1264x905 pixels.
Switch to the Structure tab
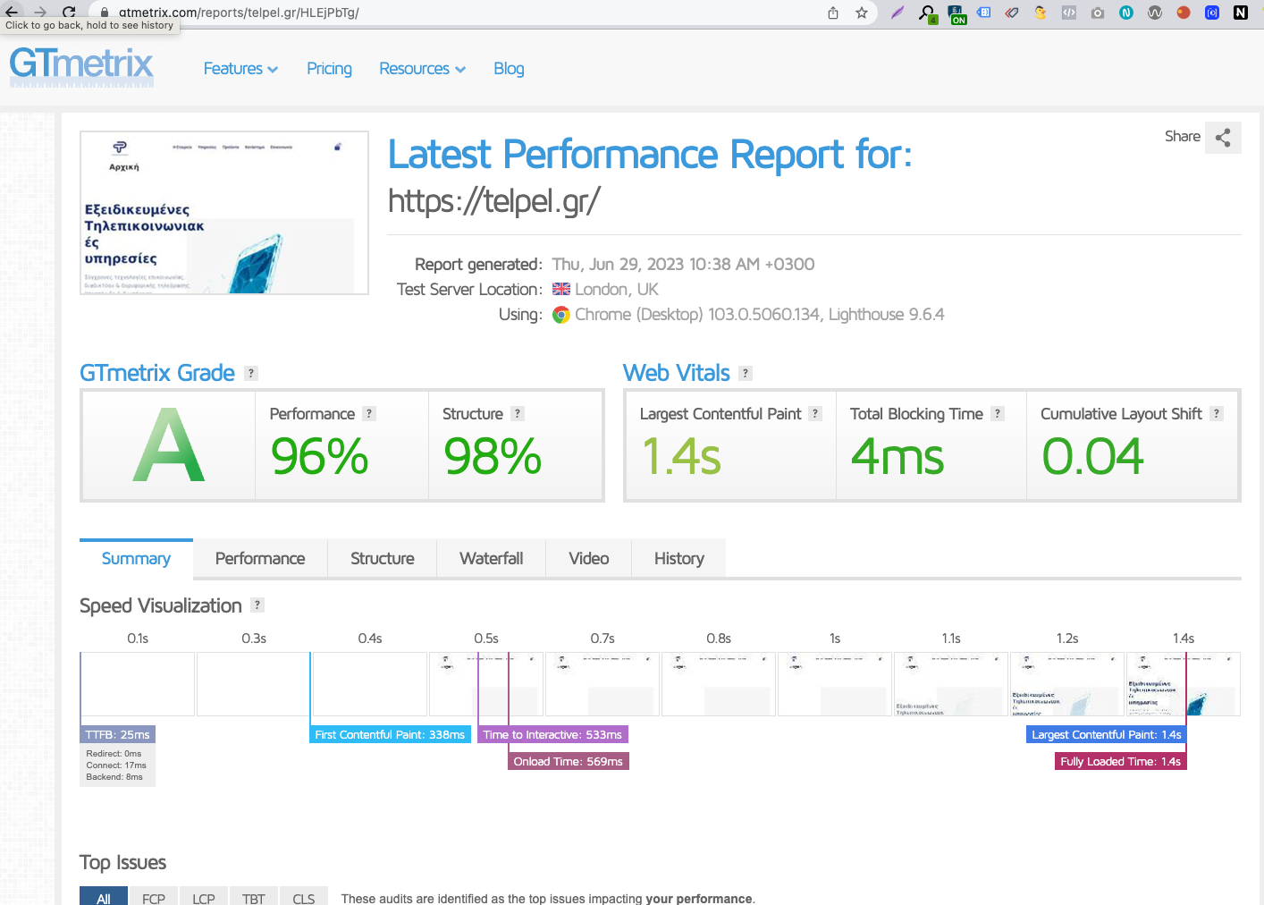[383, 559]
